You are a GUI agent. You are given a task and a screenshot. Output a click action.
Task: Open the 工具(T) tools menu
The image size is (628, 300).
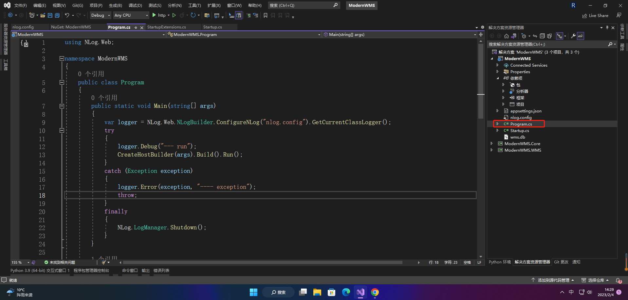pos(194,6)
